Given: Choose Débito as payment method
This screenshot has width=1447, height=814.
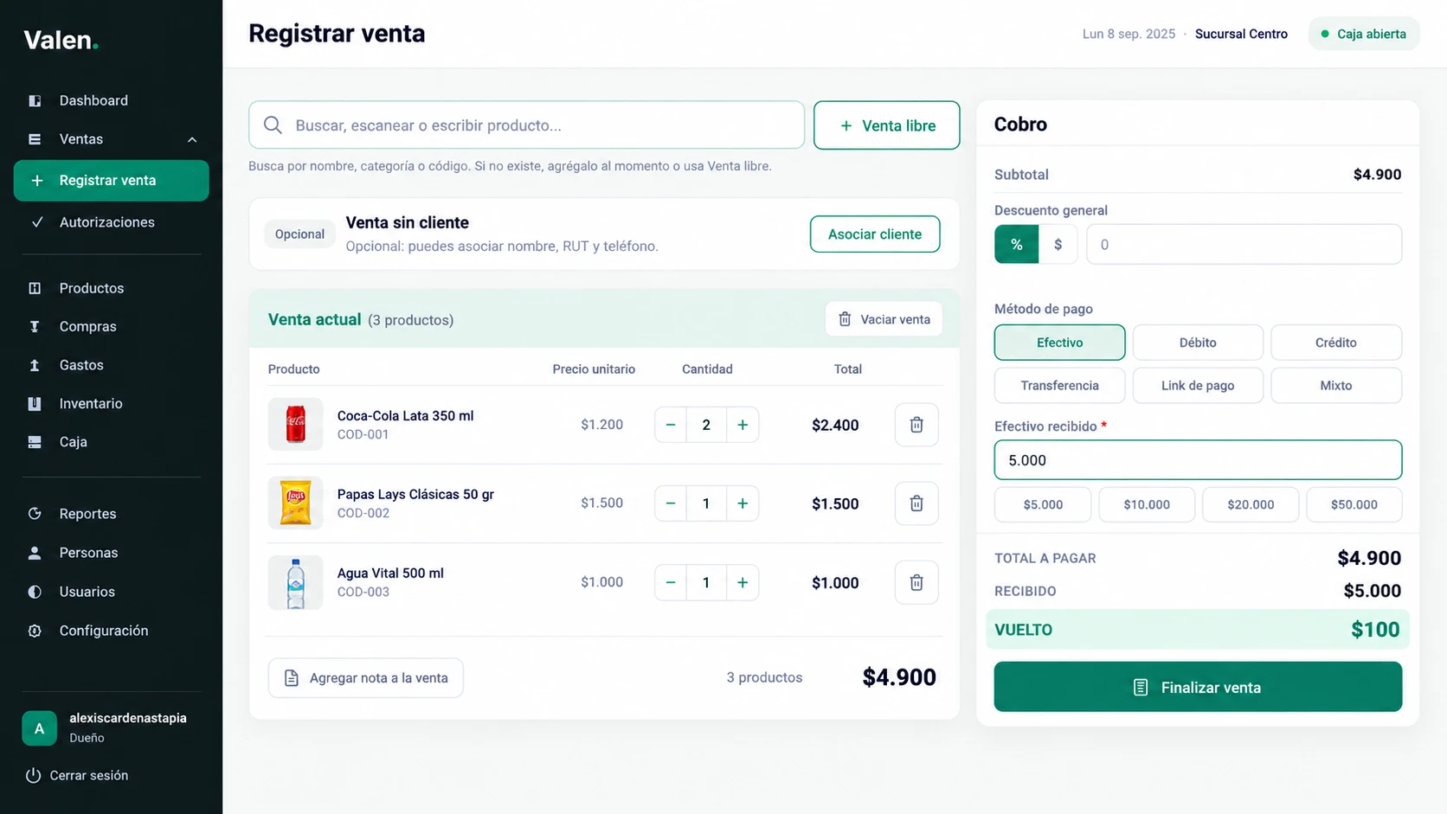Looking at the screenshot, I should coord(1198,343).
